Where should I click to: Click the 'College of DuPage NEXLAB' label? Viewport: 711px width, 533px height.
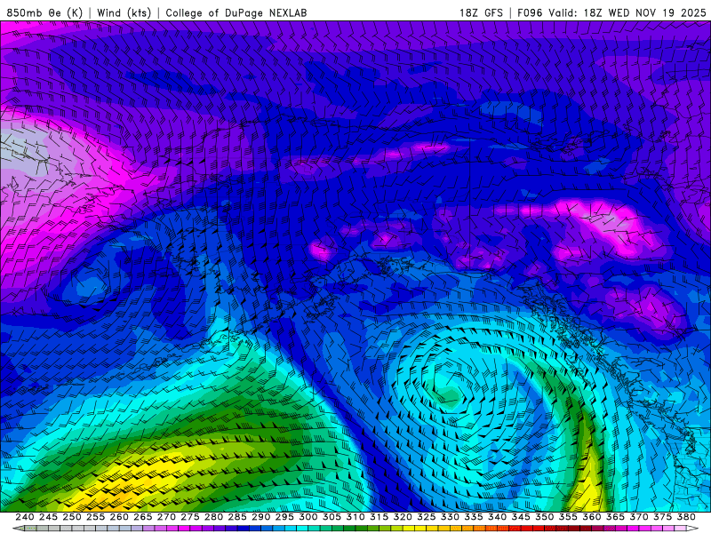pos(236,12)
